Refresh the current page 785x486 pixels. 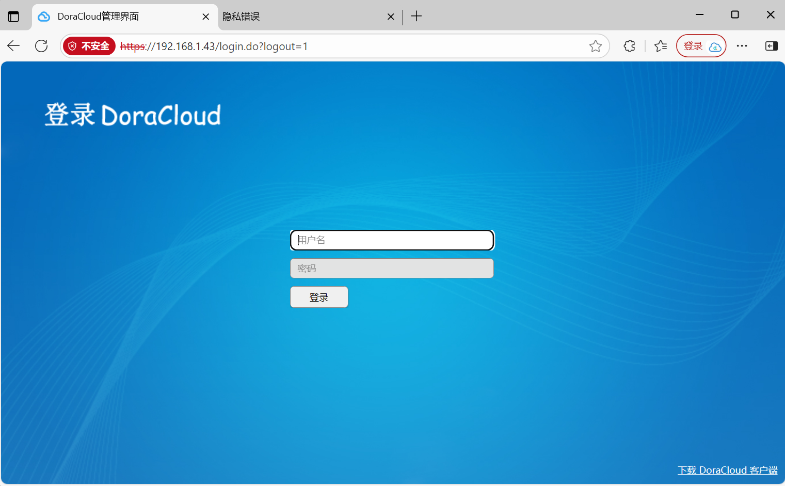coord(41,46)
